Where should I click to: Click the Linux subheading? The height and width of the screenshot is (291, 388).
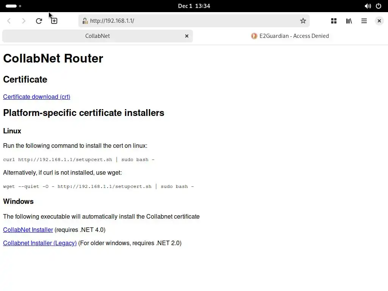coord(12,131)
